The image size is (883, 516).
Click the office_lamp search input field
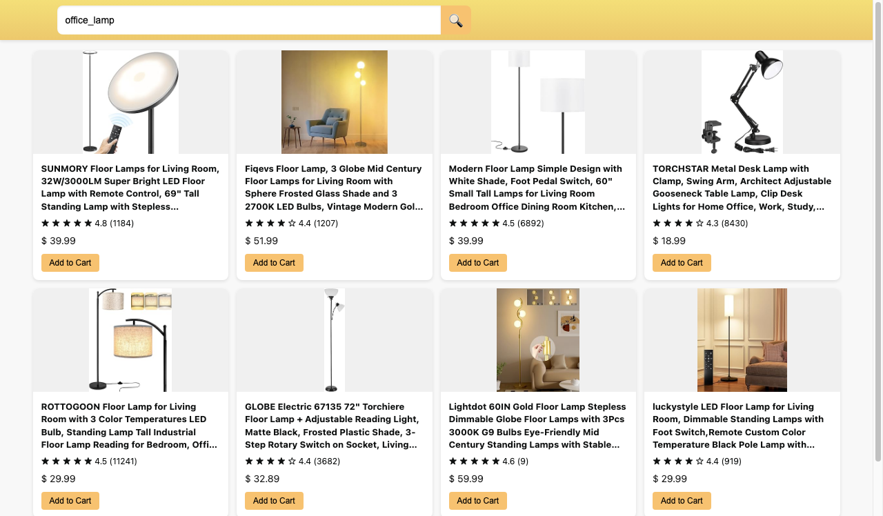pyautogui.click(x=248, y=20)
